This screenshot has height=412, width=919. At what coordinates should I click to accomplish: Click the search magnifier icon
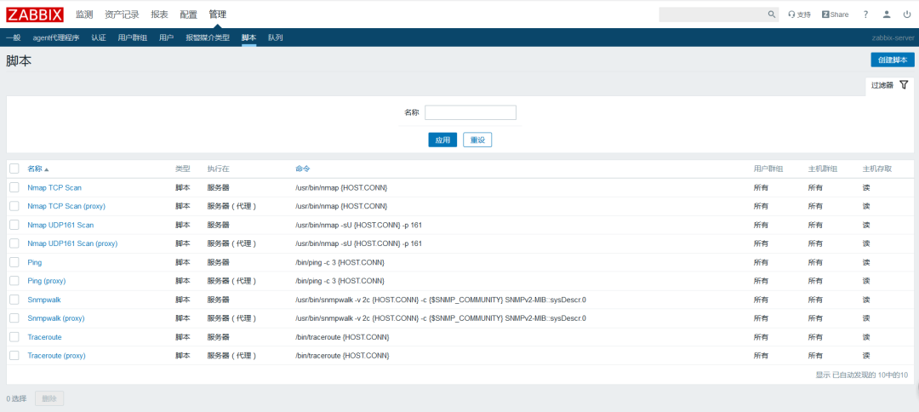click(x=771, y=14)
